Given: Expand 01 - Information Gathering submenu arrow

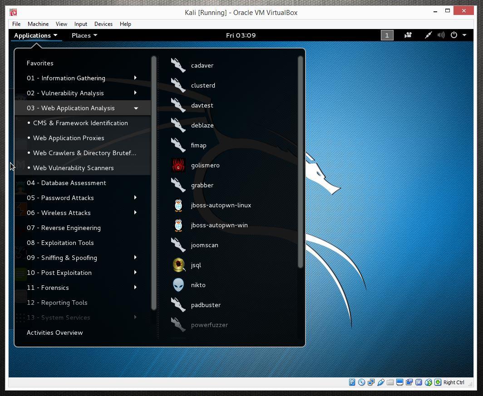Looking at the screenshot, I should pos(135,78).
